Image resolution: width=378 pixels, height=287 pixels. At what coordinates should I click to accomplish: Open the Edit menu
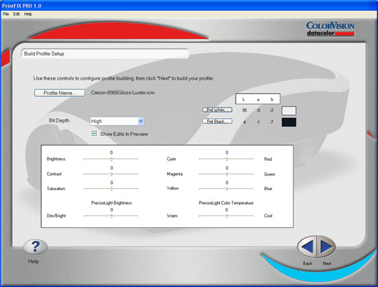click(x=16, y=14)
